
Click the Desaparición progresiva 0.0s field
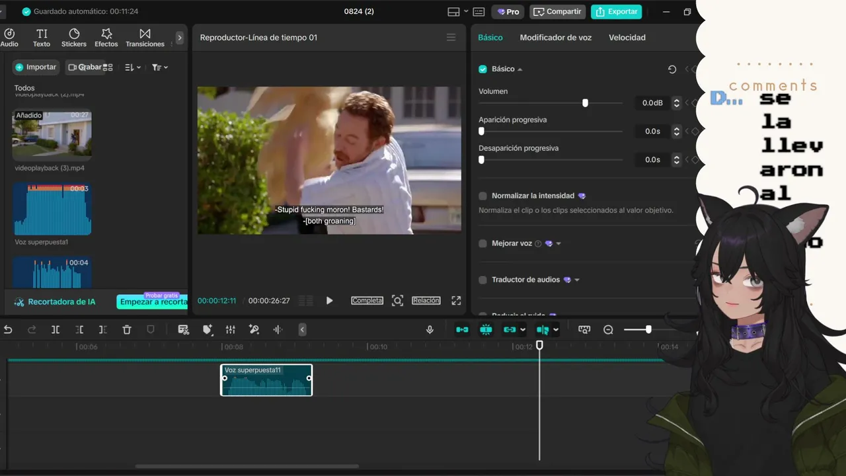[x=652, y=160]
